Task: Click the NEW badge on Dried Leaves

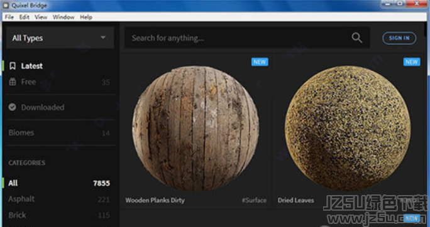Action: [x=412, y=62]
